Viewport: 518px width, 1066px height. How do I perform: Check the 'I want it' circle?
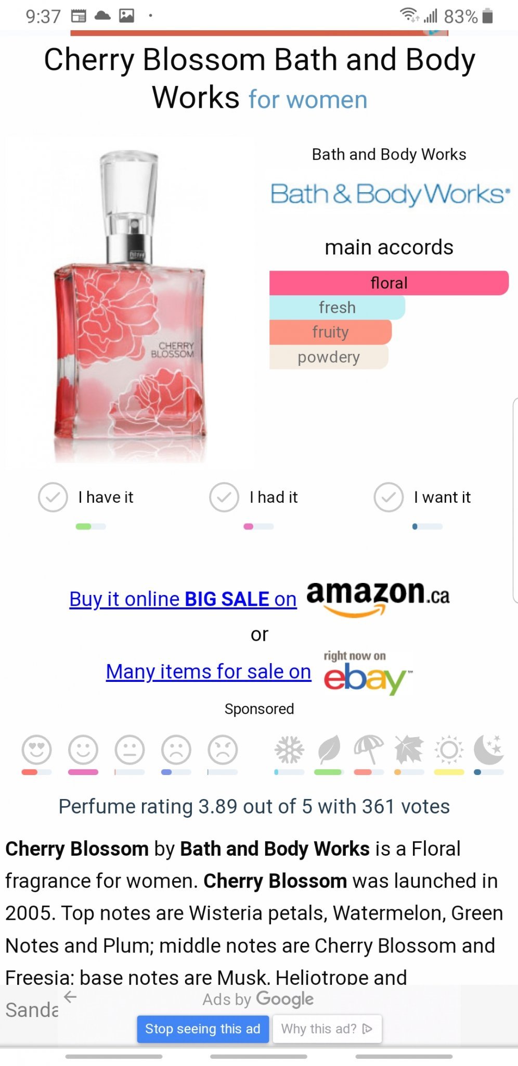coord(388,497)
